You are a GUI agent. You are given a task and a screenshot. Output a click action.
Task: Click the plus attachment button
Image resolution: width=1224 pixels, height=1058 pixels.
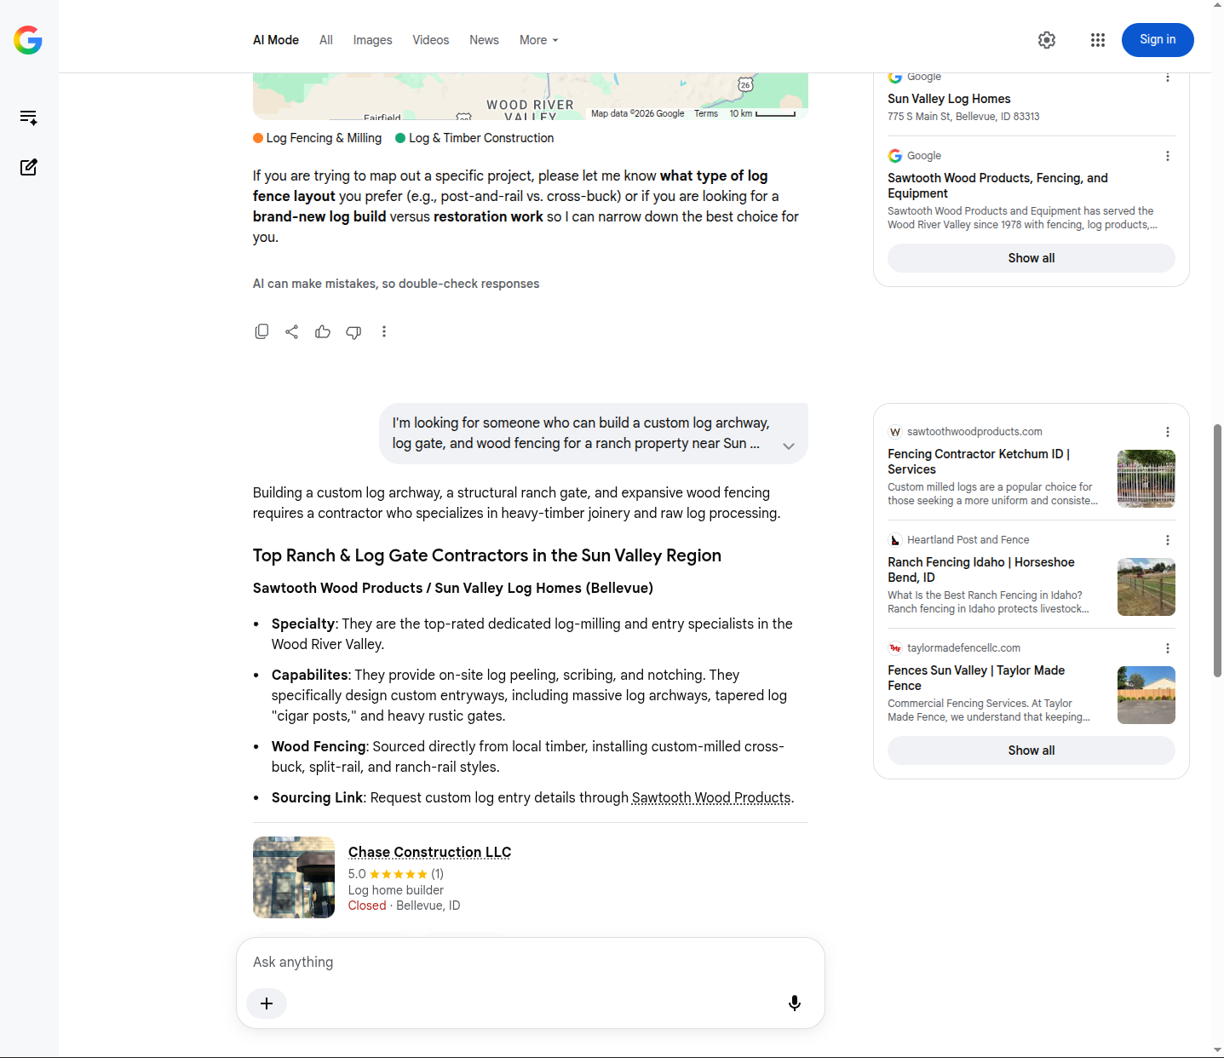(267, 1003)
